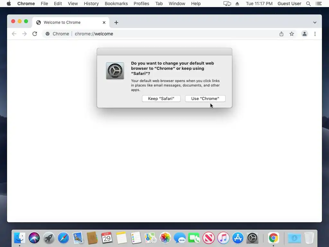Open the History menu

point(91,4)
